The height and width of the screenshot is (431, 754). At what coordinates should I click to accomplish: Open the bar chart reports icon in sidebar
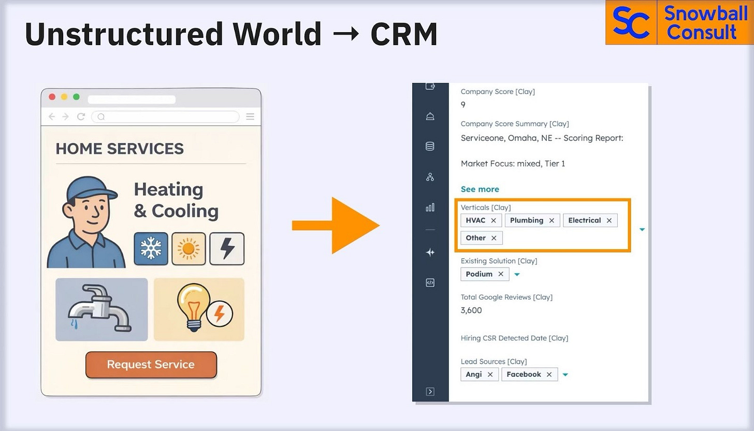point(430,207)
